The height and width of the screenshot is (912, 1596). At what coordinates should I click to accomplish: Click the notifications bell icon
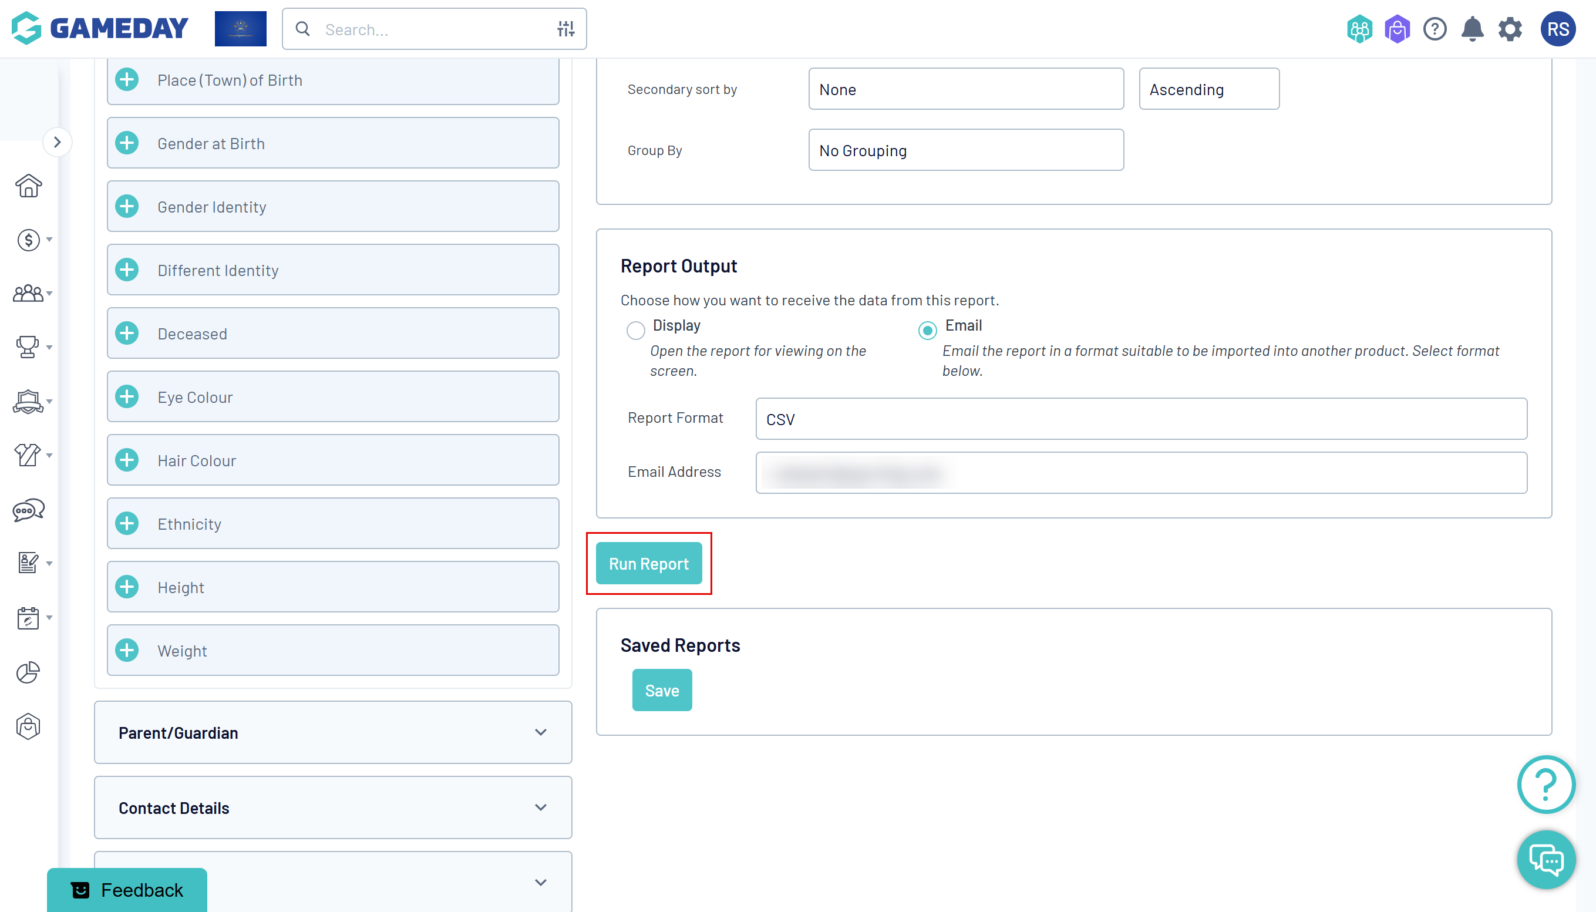(1472, 29)
